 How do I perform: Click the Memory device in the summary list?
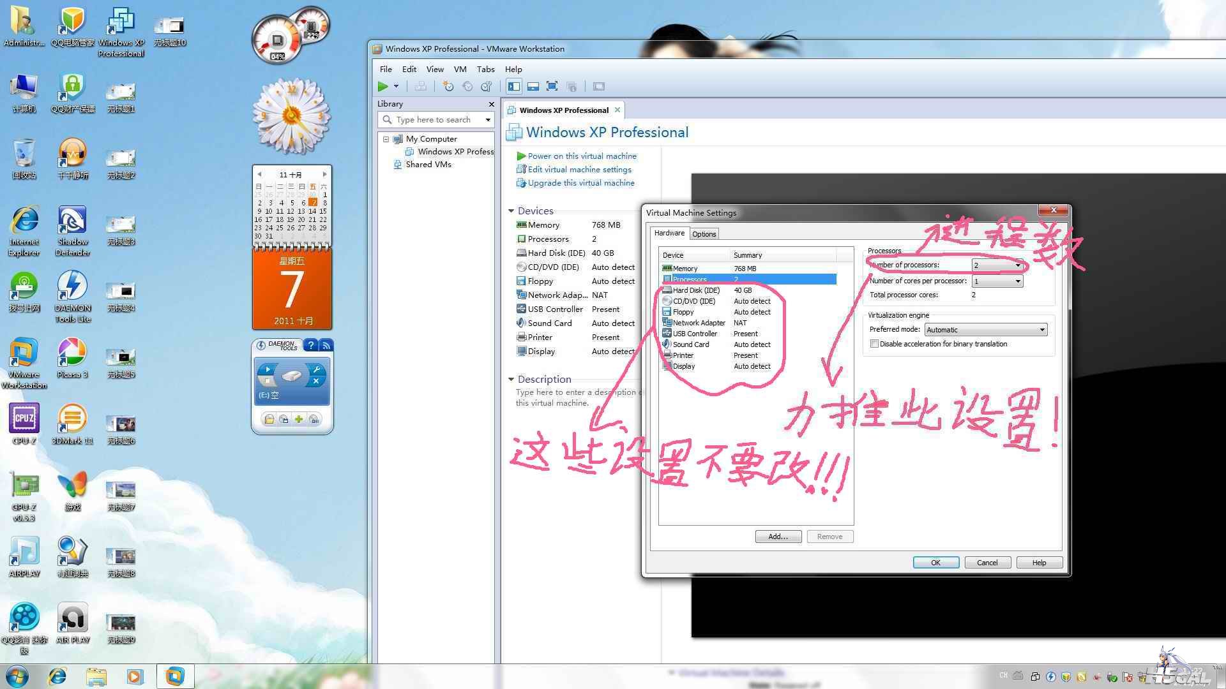pos(543,225)
